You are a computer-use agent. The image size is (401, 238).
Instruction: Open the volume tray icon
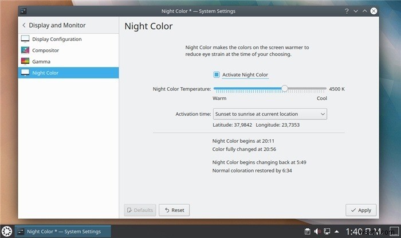[x=317, y=231]
